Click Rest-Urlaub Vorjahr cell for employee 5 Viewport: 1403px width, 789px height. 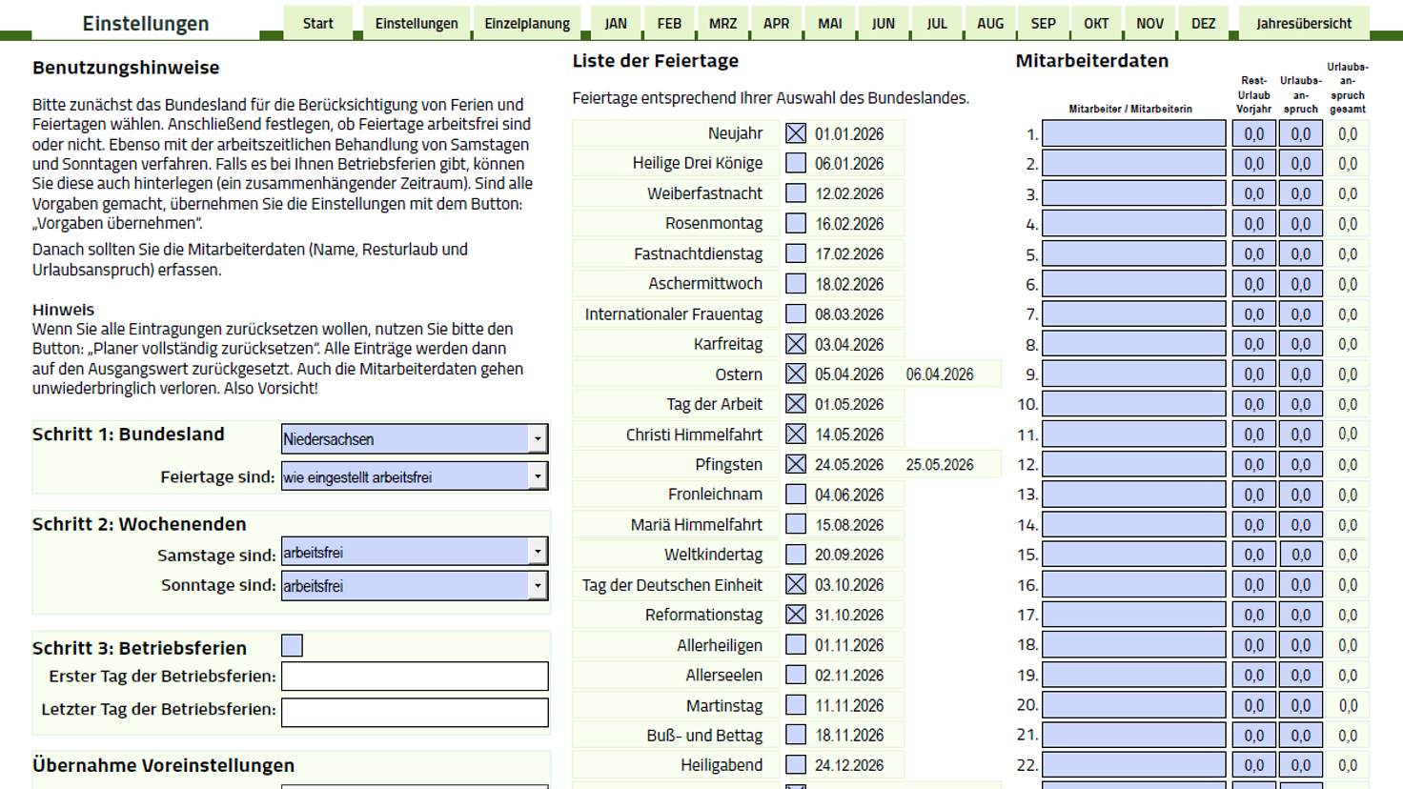point(1253,254)
